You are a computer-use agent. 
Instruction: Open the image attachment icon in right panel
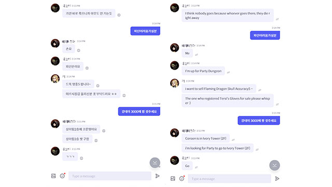(173, 179)
